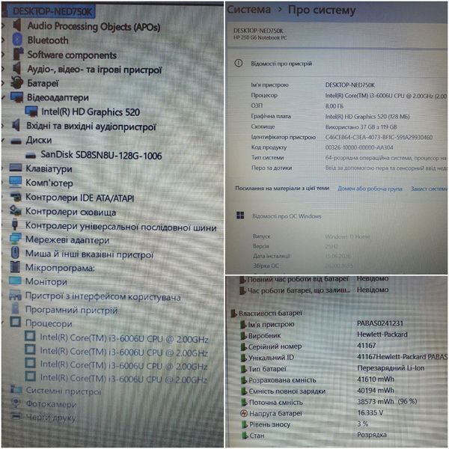Click the Вхідні та вихідні аудіопристрої icon
Image resolution: width=449 pixels, height=449 pixels.
(x=16, y=126)
